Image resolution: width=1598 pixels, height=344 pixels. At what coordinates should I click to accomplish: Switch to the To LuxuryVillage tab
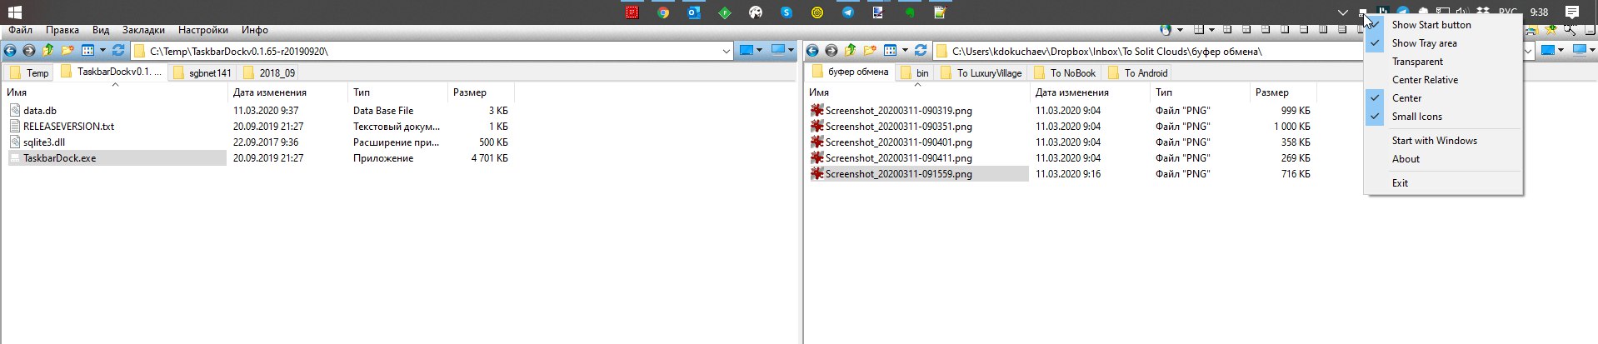(981, 73)
